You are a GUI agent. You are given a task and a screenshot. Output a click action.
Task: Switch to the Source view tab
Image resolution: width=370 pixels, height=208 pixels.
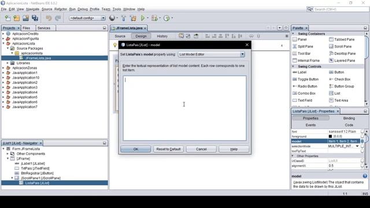120,36
